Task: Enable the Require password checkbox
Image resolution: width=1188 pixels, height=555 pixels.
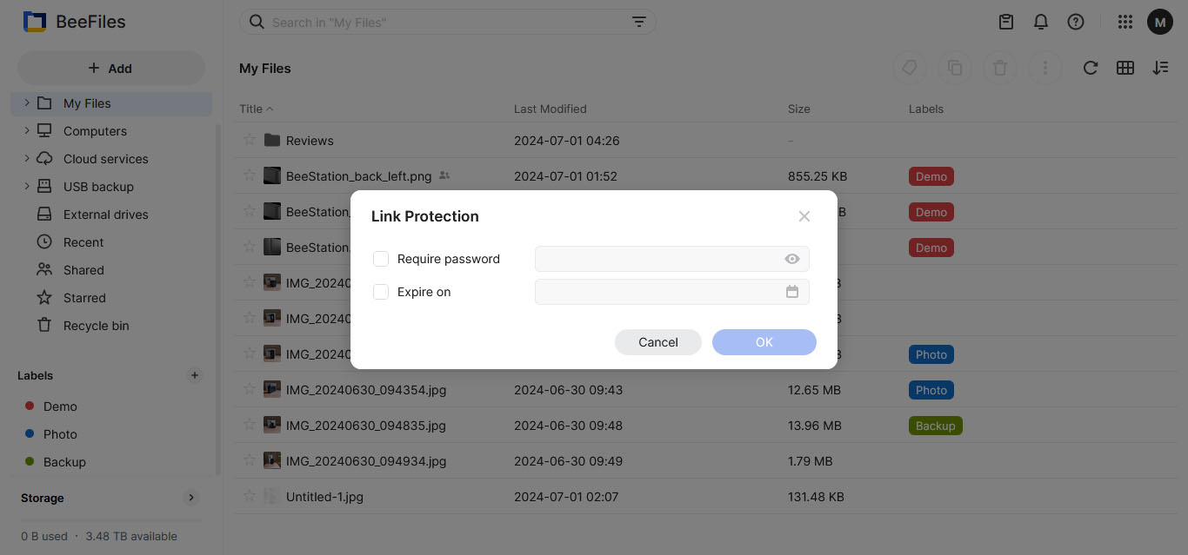Action: pyautogui.click(x=381, y=259)
